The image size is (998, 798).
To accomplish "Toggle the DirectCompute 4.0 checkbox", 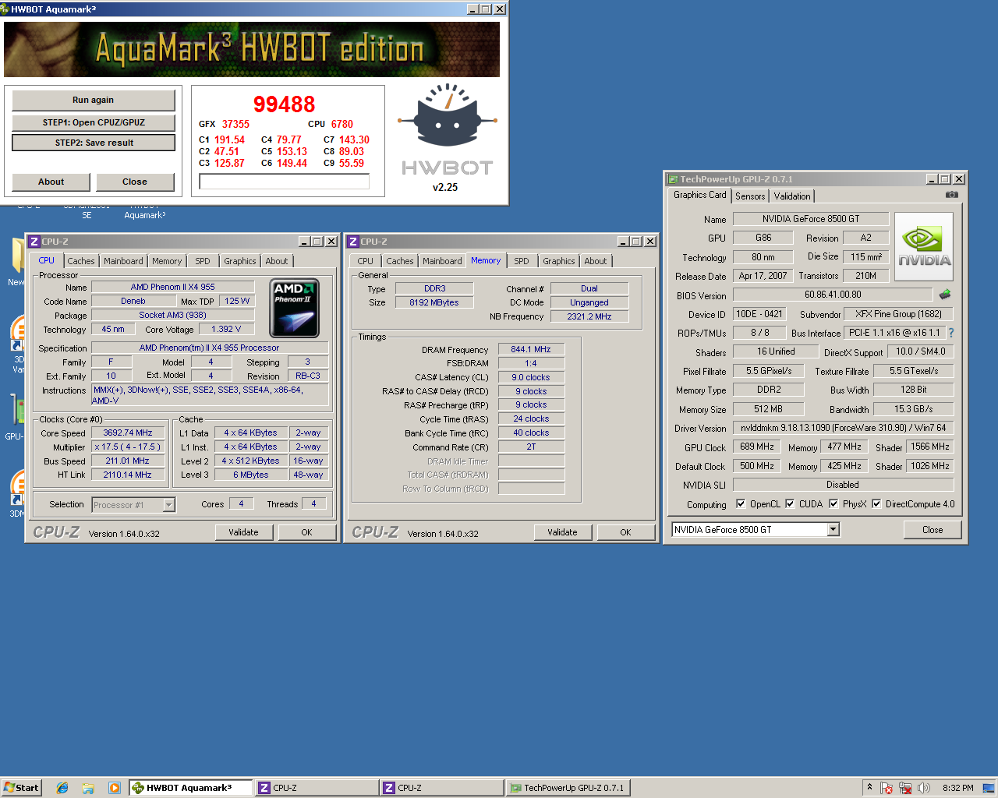I will click(876, 503).
